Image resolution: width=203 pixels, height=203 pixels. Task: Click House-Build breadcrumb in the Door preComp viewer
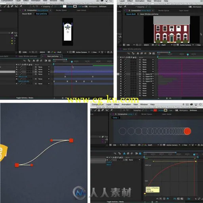coord(27,14)
